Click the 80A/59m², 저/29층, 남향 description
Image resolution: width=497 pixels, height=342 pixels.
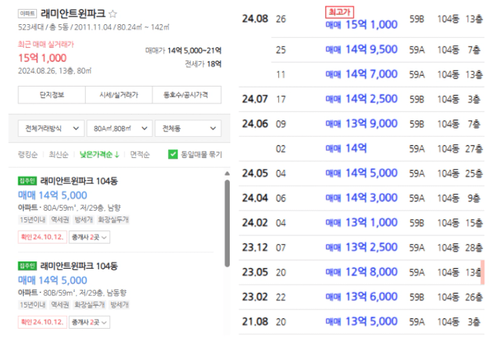tap(82, 208)
